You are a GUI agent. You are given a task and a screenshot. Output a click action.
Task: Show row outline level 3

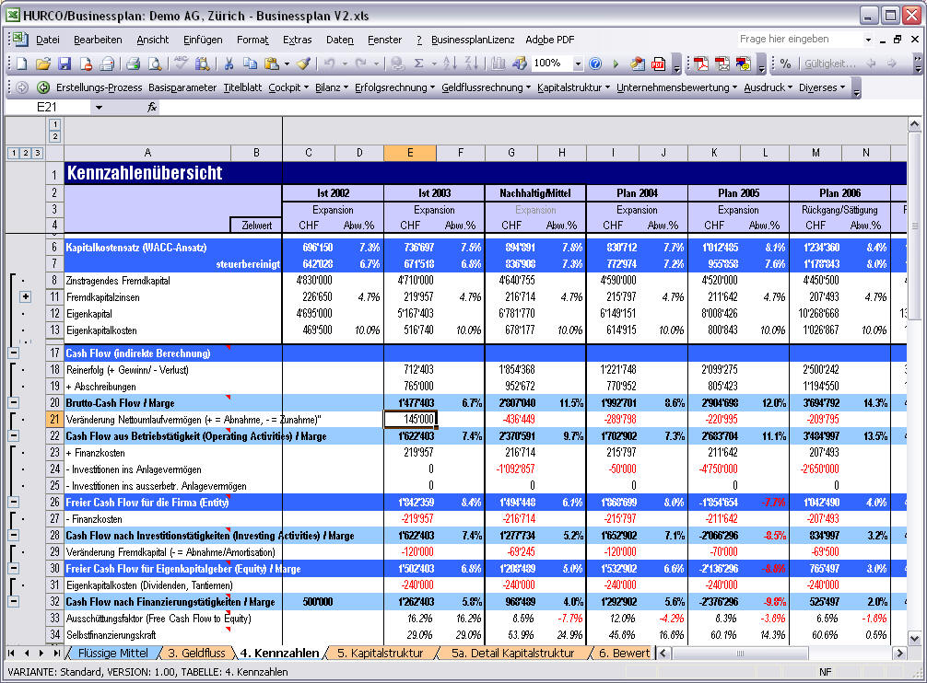[37, 153]
